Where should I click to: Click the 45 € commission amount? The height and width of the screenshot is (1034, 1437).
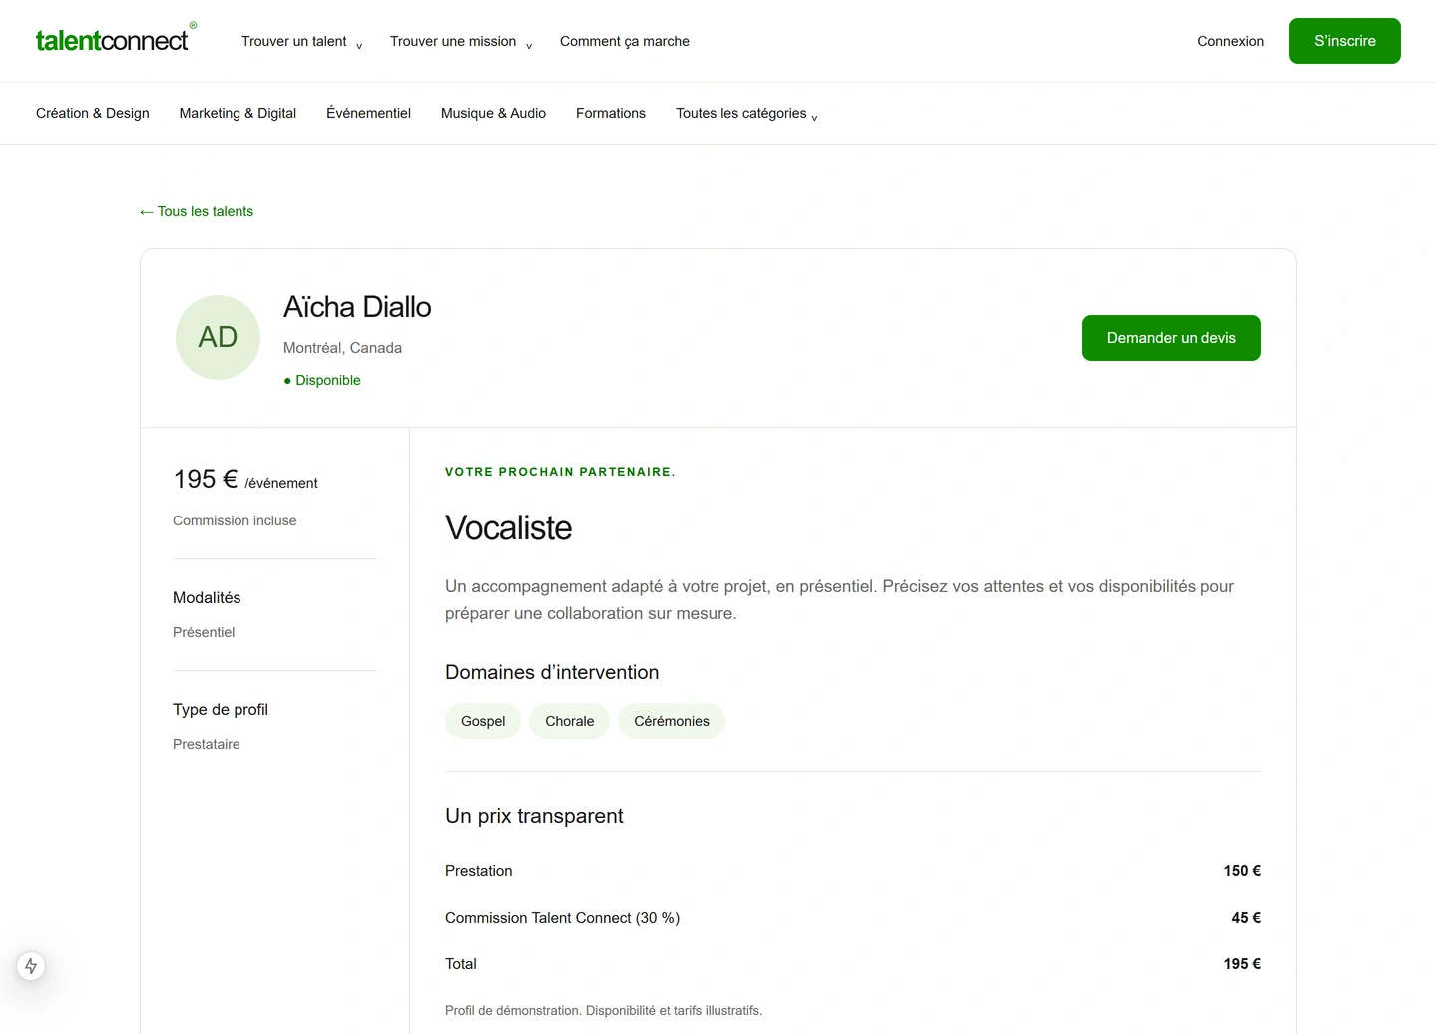click(1246, 918)
